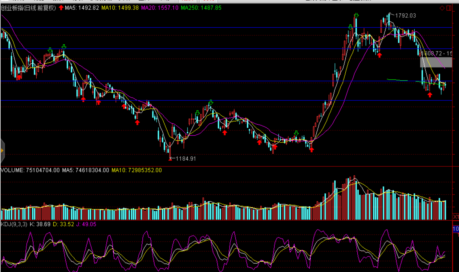Click the 创业板指 chart title label
459x272 pixels.
[28, 8]
